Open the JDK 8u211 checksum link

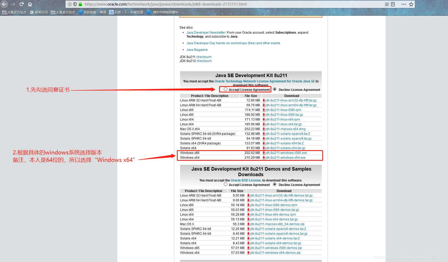pos(204,57)
